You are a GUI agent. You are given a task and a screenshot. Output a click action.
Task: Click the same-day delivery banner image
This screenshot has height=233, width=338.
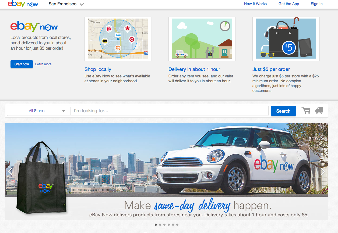point(167,171)
